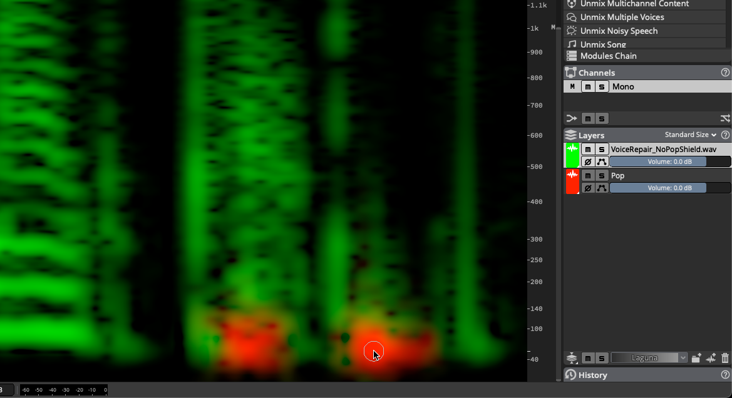Open the Standard Size dropdown
The image size is (732, 398).
pyautogui.click(x=689, y=135)
